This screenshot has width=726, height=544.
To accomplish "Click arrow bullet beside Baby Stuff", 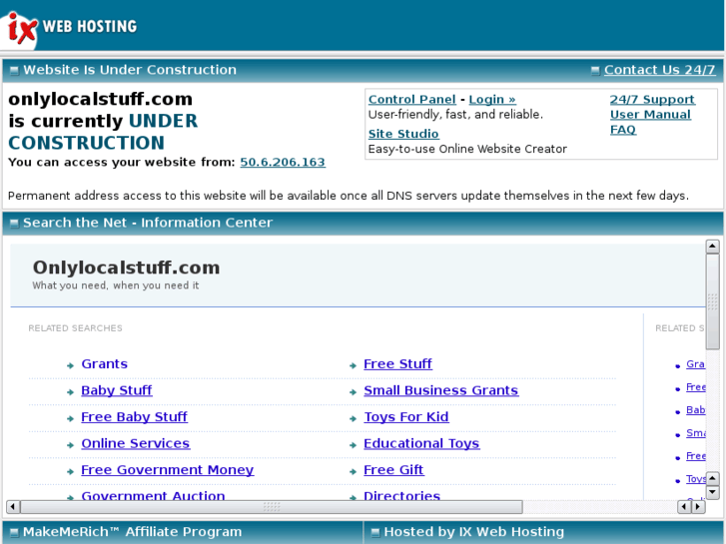I will point(70,392).
